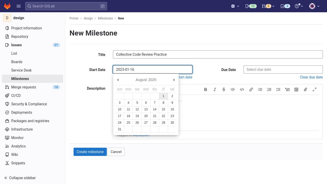Click the Create milestone button

click(x=90, y=152)
